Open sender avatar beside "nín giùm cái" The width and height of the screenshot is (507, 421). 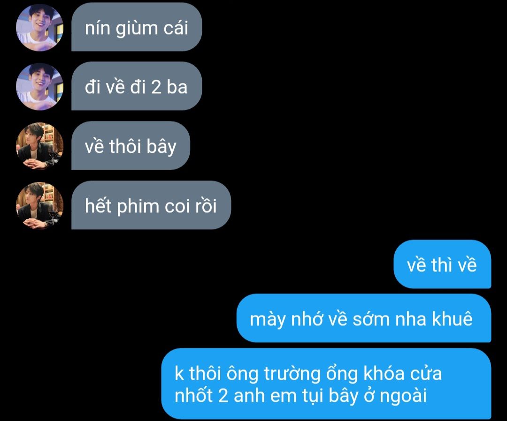click(39, 27)
